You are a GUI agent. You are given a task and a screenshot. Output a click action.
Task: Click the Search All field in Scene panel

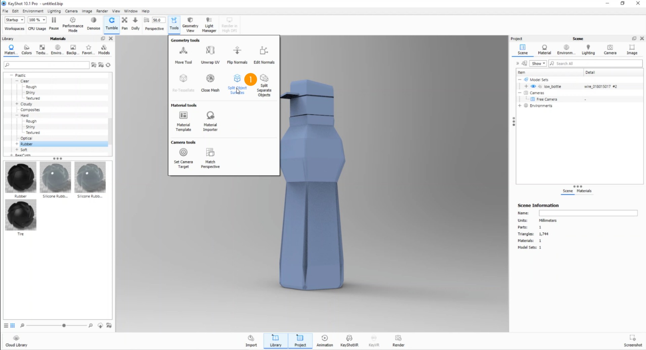[x=596, y=63]
